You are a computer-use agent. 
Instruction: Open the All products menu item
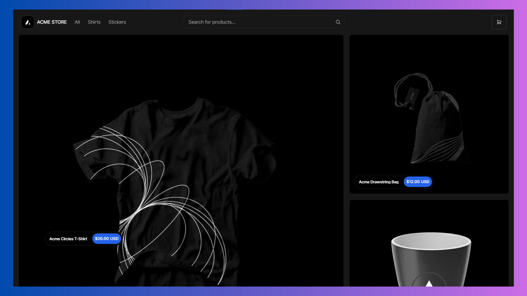pyautogui.click(x=77, y=22)
